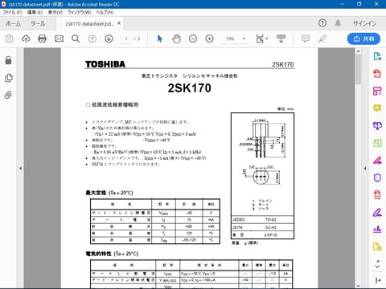Show the security lock panel
386x289 pixels.
(x=8, y=60)
